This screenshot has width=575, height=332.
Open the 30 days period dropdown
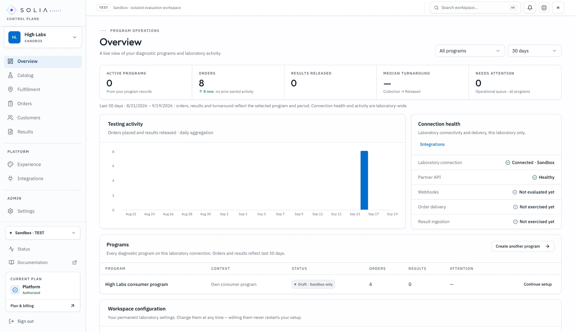pos(534,51)
